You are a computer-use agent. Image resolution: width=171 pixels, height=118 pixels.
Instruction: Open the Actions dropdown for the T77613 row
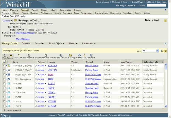42,88
